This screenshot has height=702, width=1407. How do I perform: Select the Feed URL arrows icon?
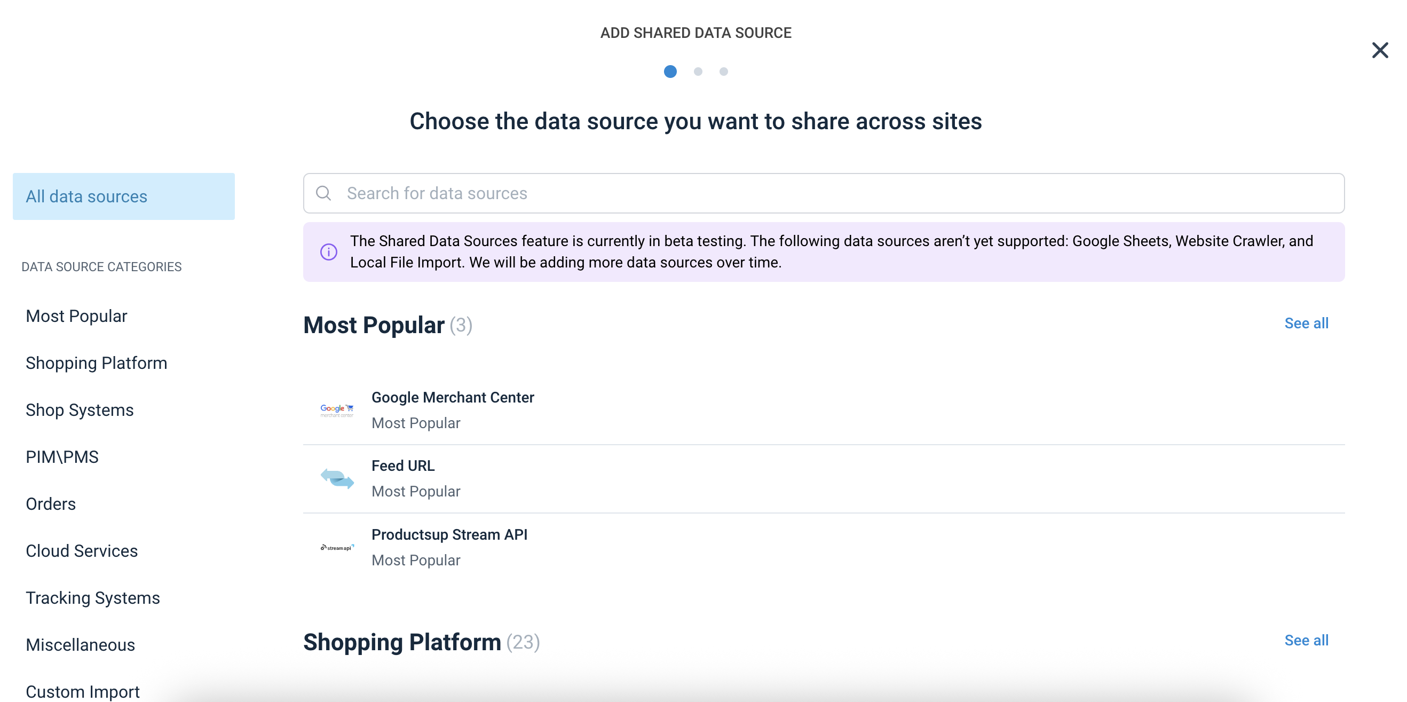point(336,478)
